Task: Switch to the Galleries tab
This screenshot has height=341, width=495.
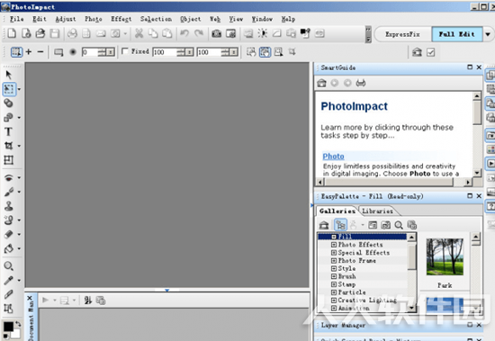Action: pos(337,211)
